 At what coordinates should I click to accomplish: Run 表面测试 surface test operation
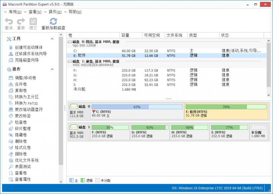(x=19, y=167)
